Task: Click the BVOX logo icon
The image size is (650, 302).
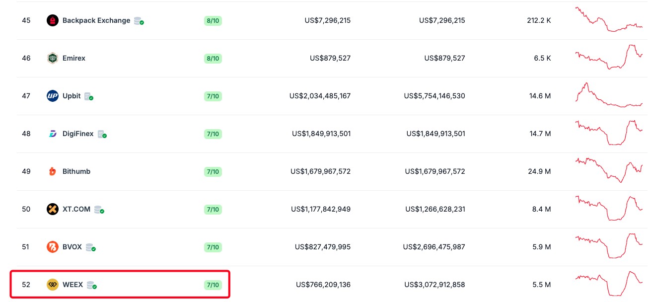Action: (53, 247)
